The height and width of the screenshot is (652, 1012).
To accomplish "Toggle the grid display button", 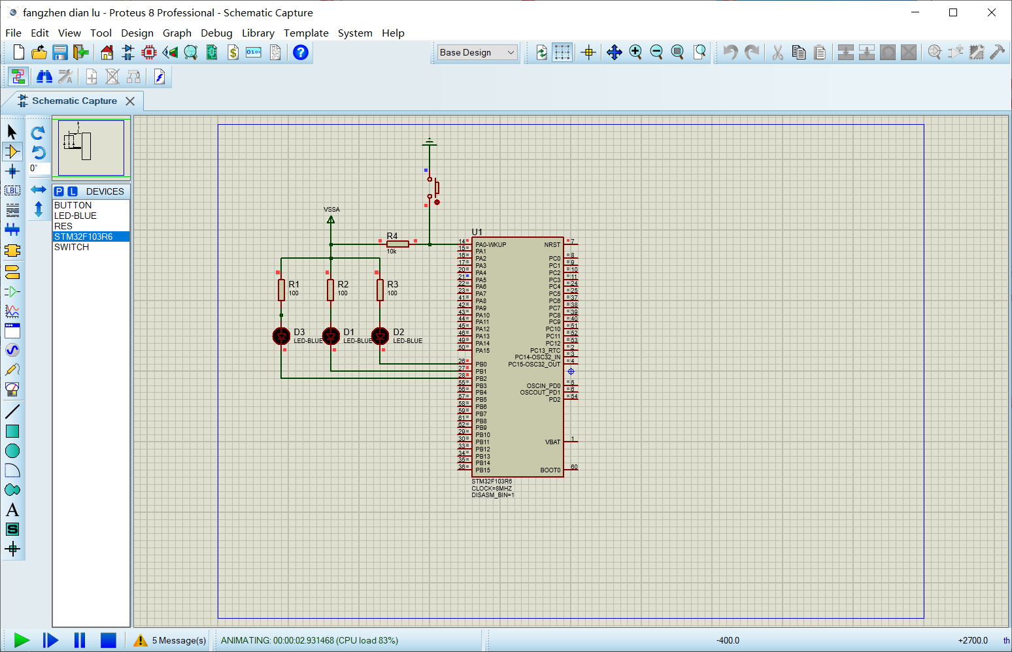I will [562, 52].
